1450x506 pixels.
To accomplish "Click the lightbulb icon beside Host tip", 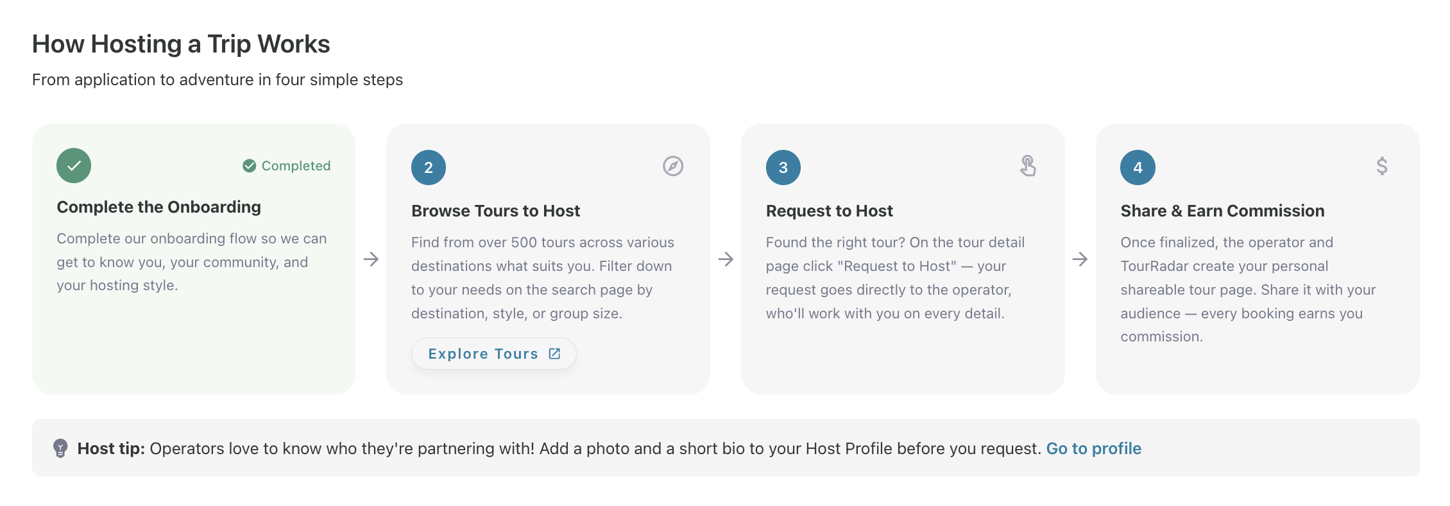I will click(x=60, y=448).
